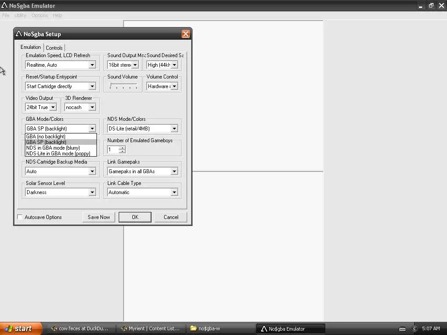Expand hidden system tray icons arrow
447x335 pixels.
(415, 329)
